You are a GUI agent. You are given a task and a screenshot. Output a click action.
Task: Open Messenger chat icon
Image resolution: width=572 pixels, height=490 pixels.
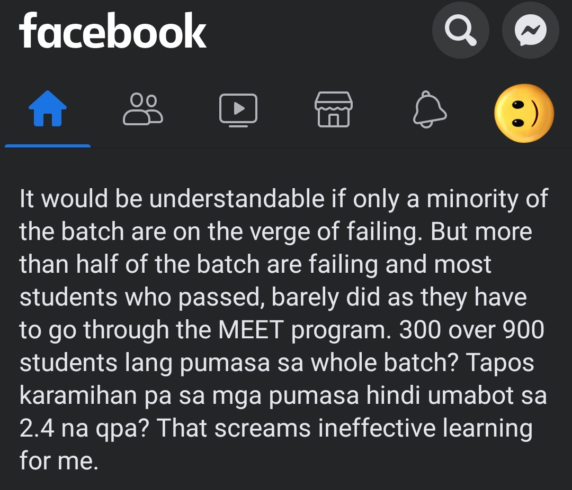(530, 30)
